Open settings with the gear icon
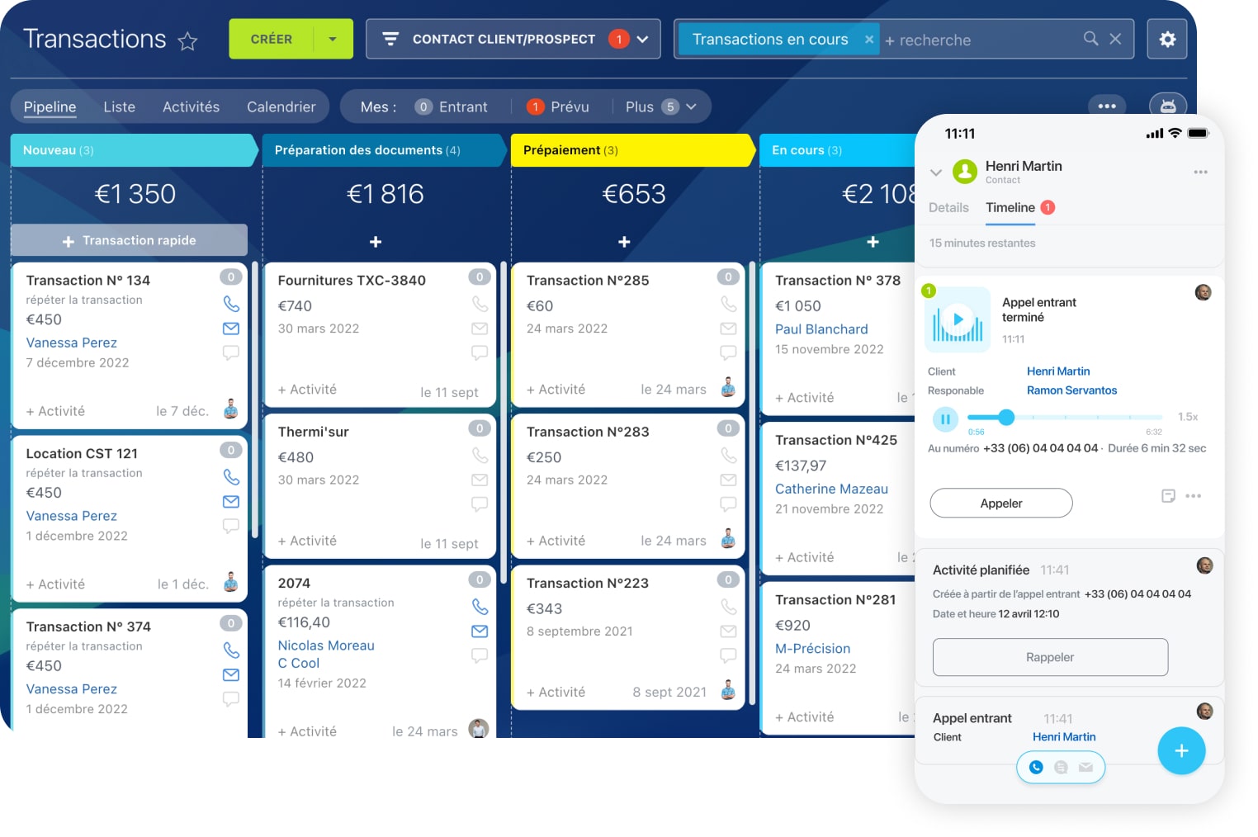 1166,39
